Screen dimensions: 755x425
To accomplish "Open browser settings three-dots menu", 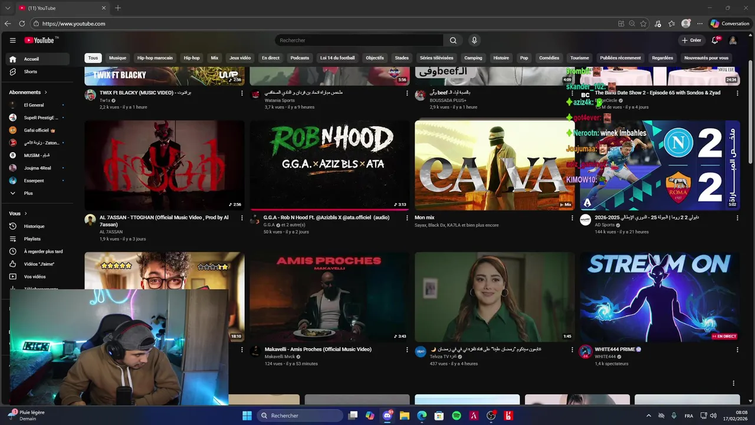I will (700, 24).
